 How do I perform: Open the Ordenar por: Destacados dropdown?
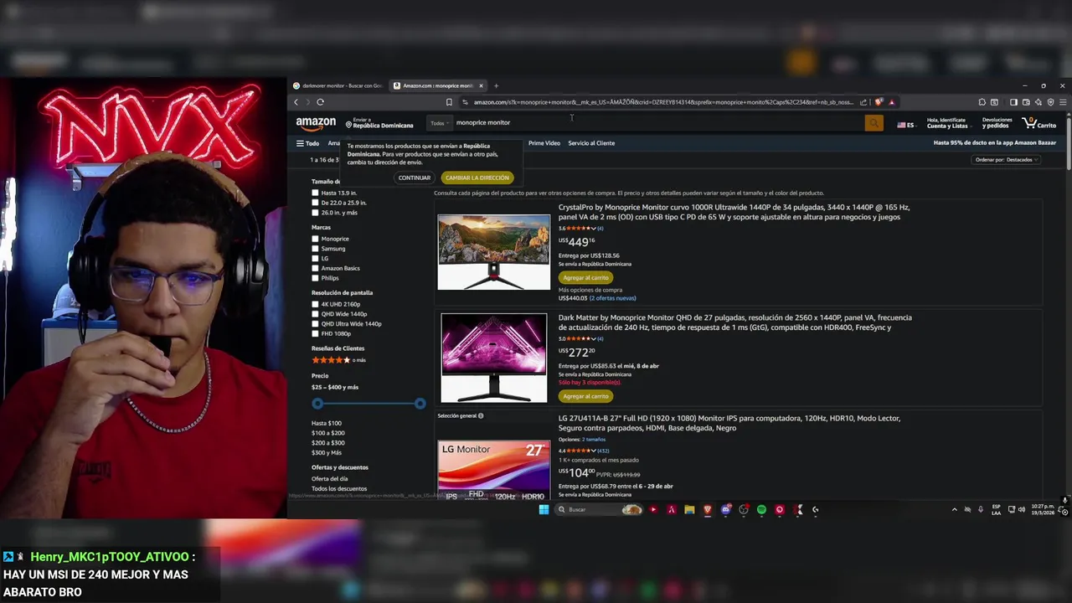pyautogui.click(x=1007, y=160)
